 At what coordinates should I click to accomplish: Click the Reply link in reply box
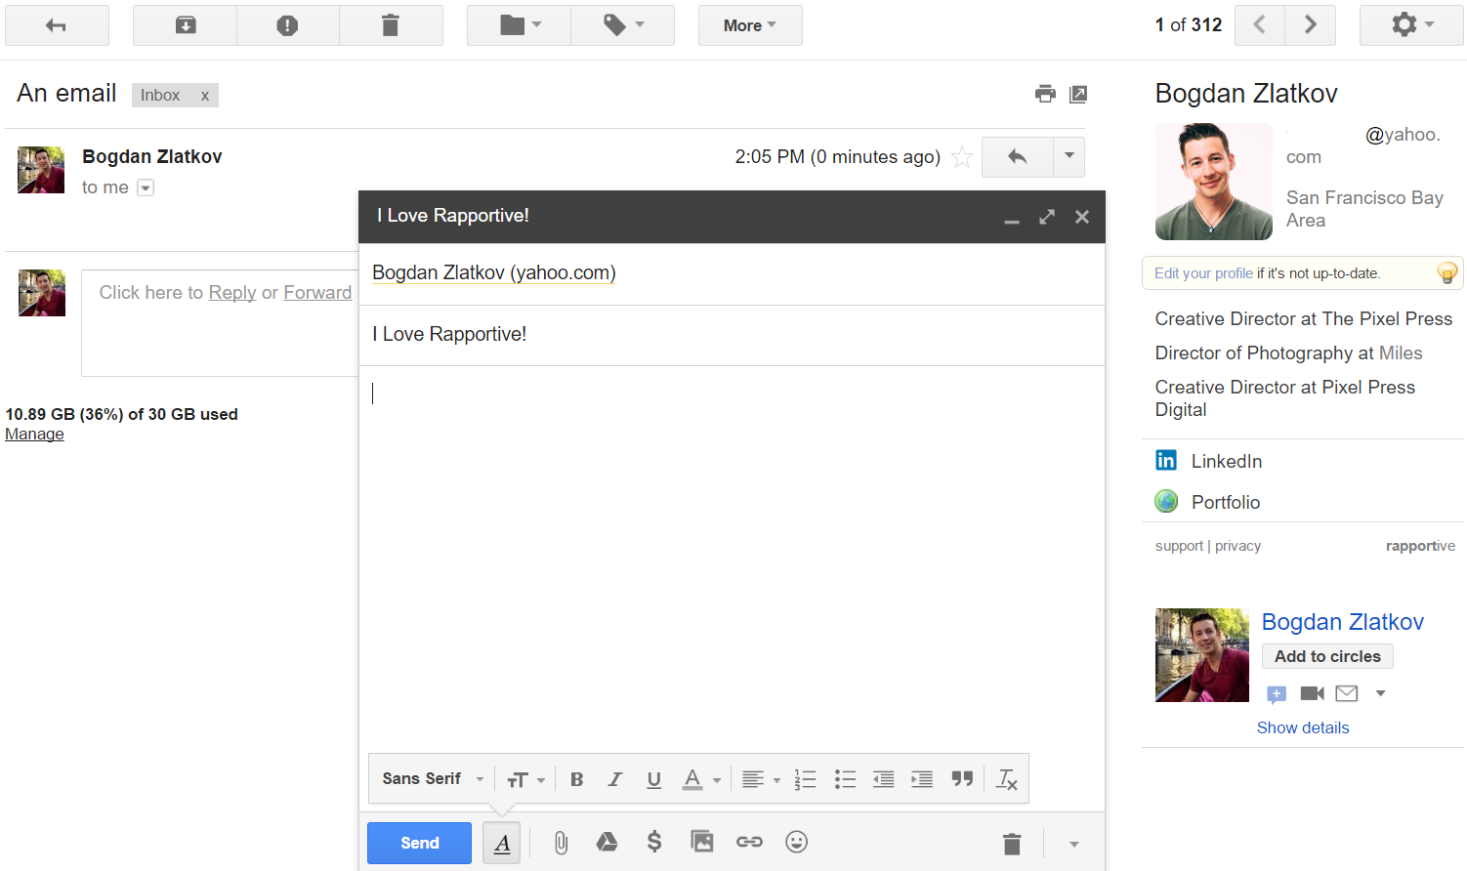pyautogui.click(x=232, y=293)
